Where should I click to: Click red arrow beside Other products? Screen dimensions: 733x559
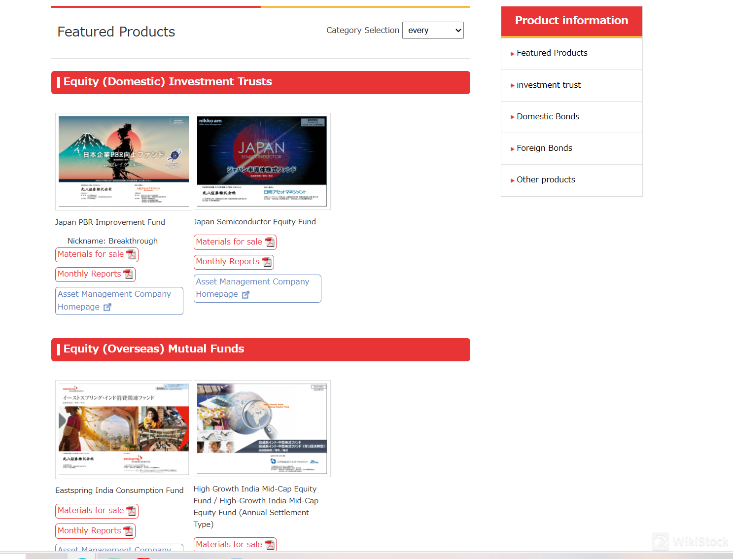click(x=513, y=180)
